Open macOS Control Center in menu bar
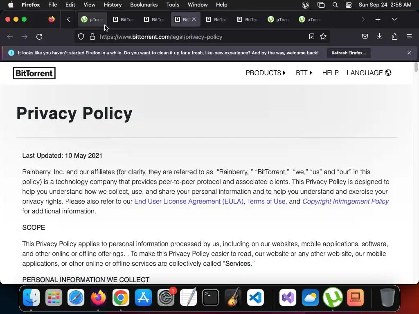 pos(349,5)
